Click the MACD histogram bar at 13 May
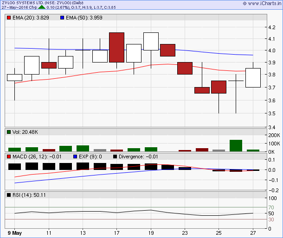This screenshot has height=238, width=283. (83, 166)
